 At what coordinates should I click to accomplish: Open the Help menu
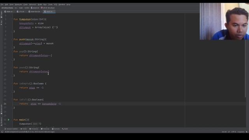click(68, 5)
